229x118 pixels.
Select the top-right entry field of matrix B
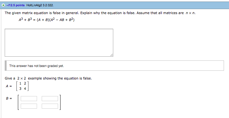(50, 99)
